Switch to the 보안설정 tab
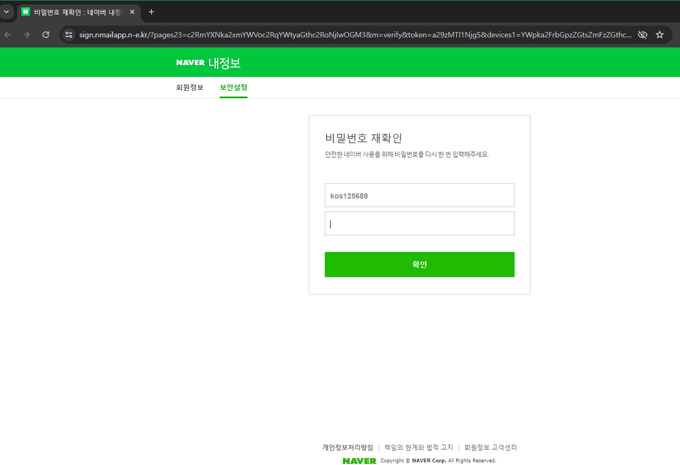This screenshot has height=465, width=680. (233, 87)
